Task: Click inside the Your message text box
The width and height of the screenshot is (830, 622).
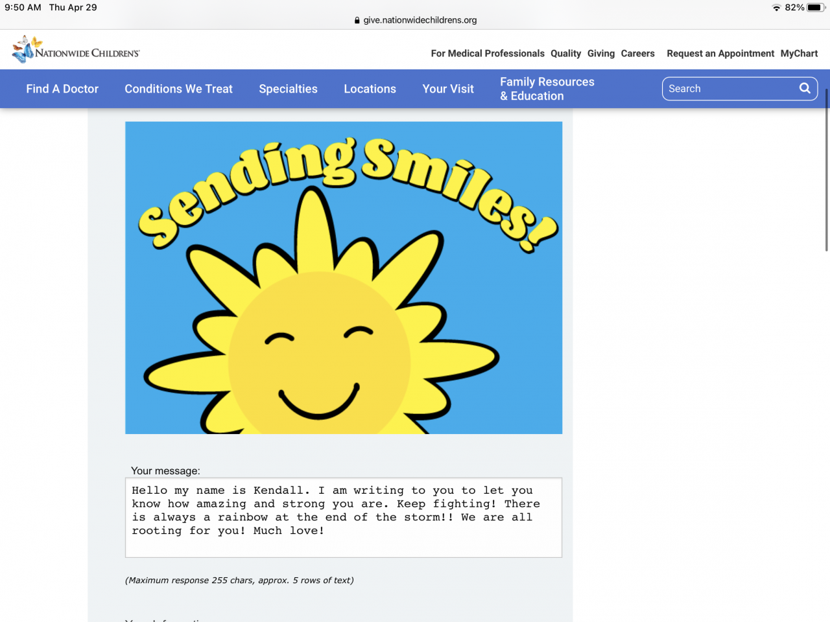Action: pos(344,518)
